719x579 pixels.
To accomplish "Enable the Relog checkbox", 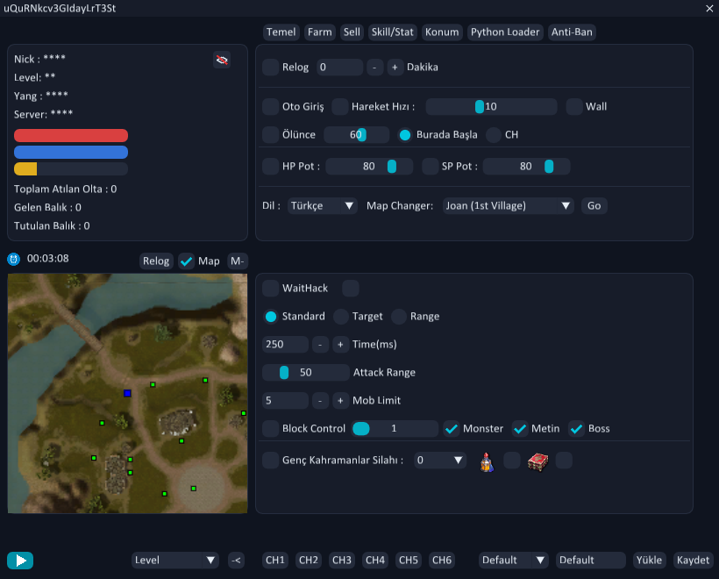I will [x=271, y=68].
